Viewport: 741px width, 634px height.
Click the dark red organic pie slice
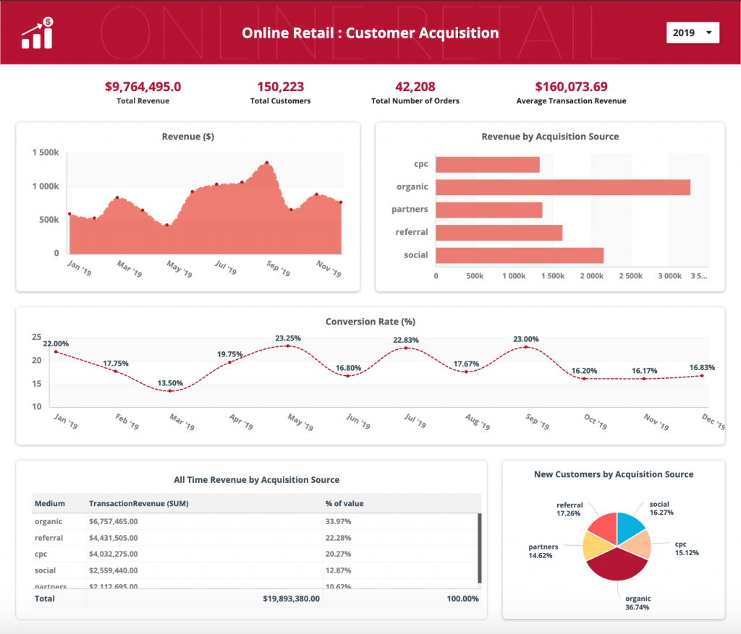(617, 565)
